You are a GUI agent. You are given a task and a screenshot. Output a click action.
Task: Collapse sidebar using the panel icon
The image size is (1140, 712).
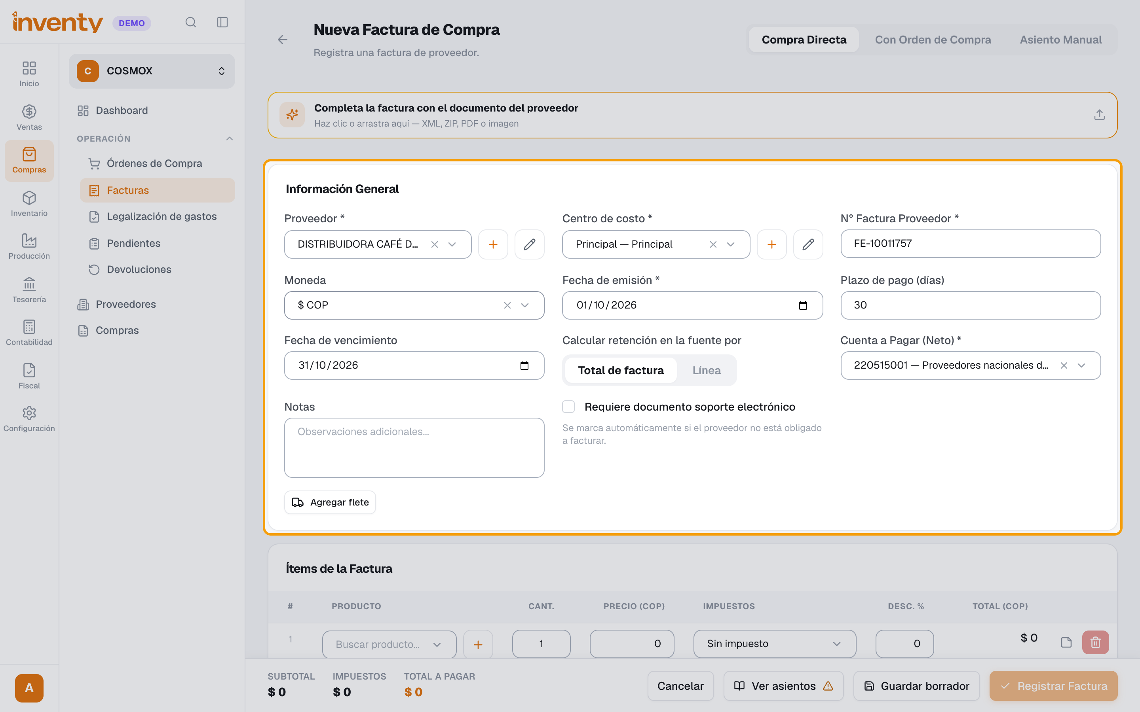[222, 22]
